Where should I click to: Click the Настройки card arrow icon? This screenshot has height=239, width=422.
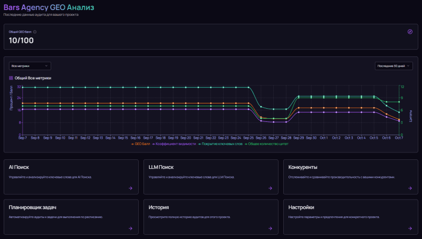410,228
